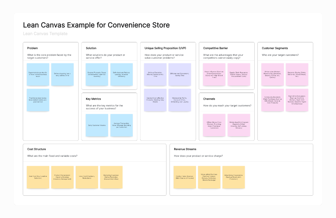The width and height of the screenshot is (336, 218).
Task: Select the 'Supply Chain Resources' sticky note
Action: point(239,74)
